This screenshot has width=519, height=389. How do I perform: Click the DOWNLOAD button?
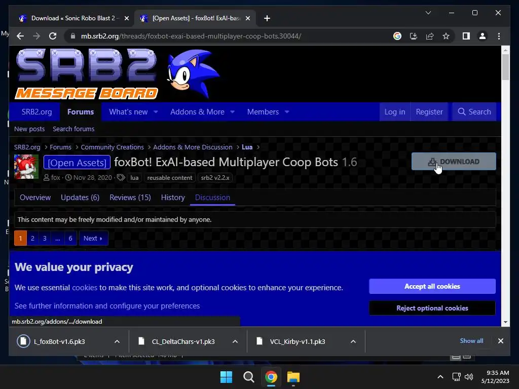pos(454,162)
